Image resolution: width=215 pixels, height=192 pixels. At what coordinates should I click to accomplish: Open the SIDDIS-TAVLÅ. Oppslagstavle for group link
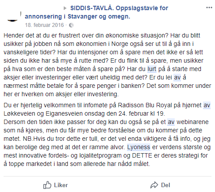[119, 8]
